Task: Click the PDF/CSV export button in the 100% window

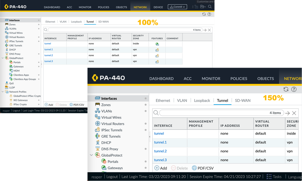Action: pyautogui.click(x=77, y=105)
